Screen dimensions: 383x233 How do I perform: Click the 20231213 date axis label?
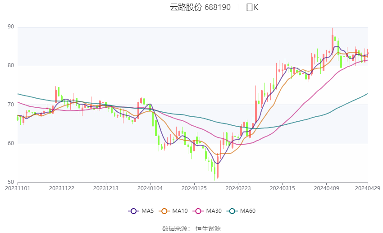(x=106, y=188)
